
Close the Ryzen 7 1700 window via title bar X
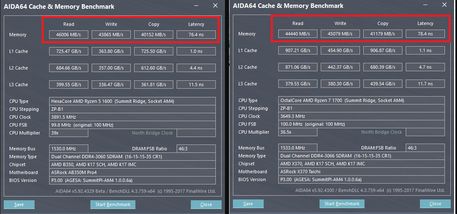click(x=445, y=5)
